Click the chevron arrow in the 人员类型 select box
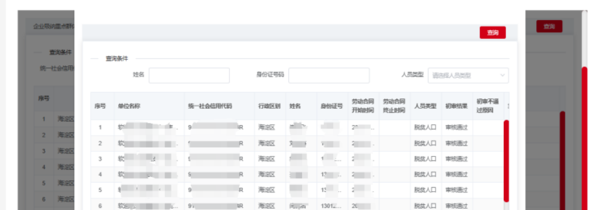The width and height of the screenshot is (589, 210). point(502,76)
